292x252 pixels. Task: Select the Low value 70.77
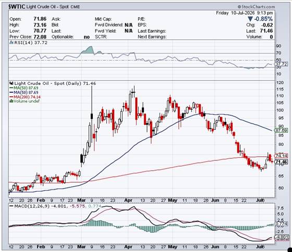coord(40,31)
